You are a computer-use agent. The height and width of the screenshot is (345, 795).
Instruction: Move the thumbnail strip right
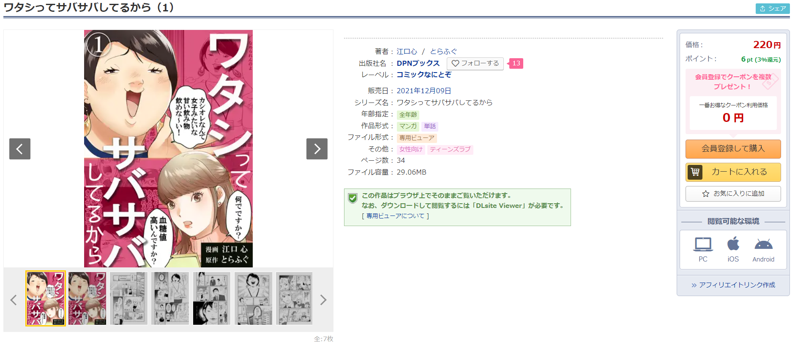tap(323, 300)
